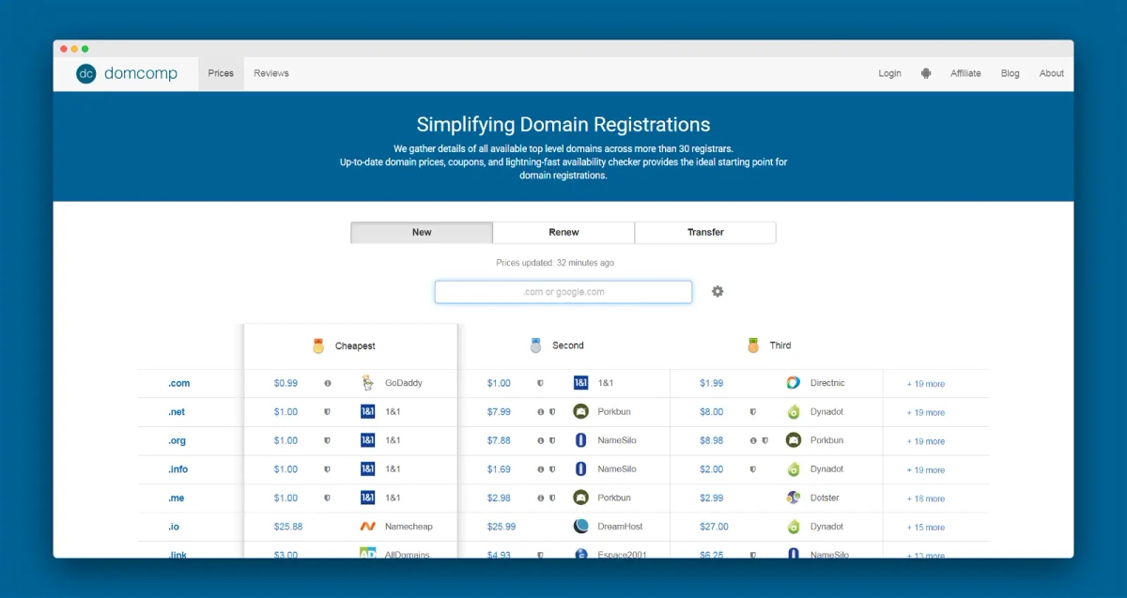Click the Porkbun logo in .net row
The image size is (1127, 598).
[580, 411]
